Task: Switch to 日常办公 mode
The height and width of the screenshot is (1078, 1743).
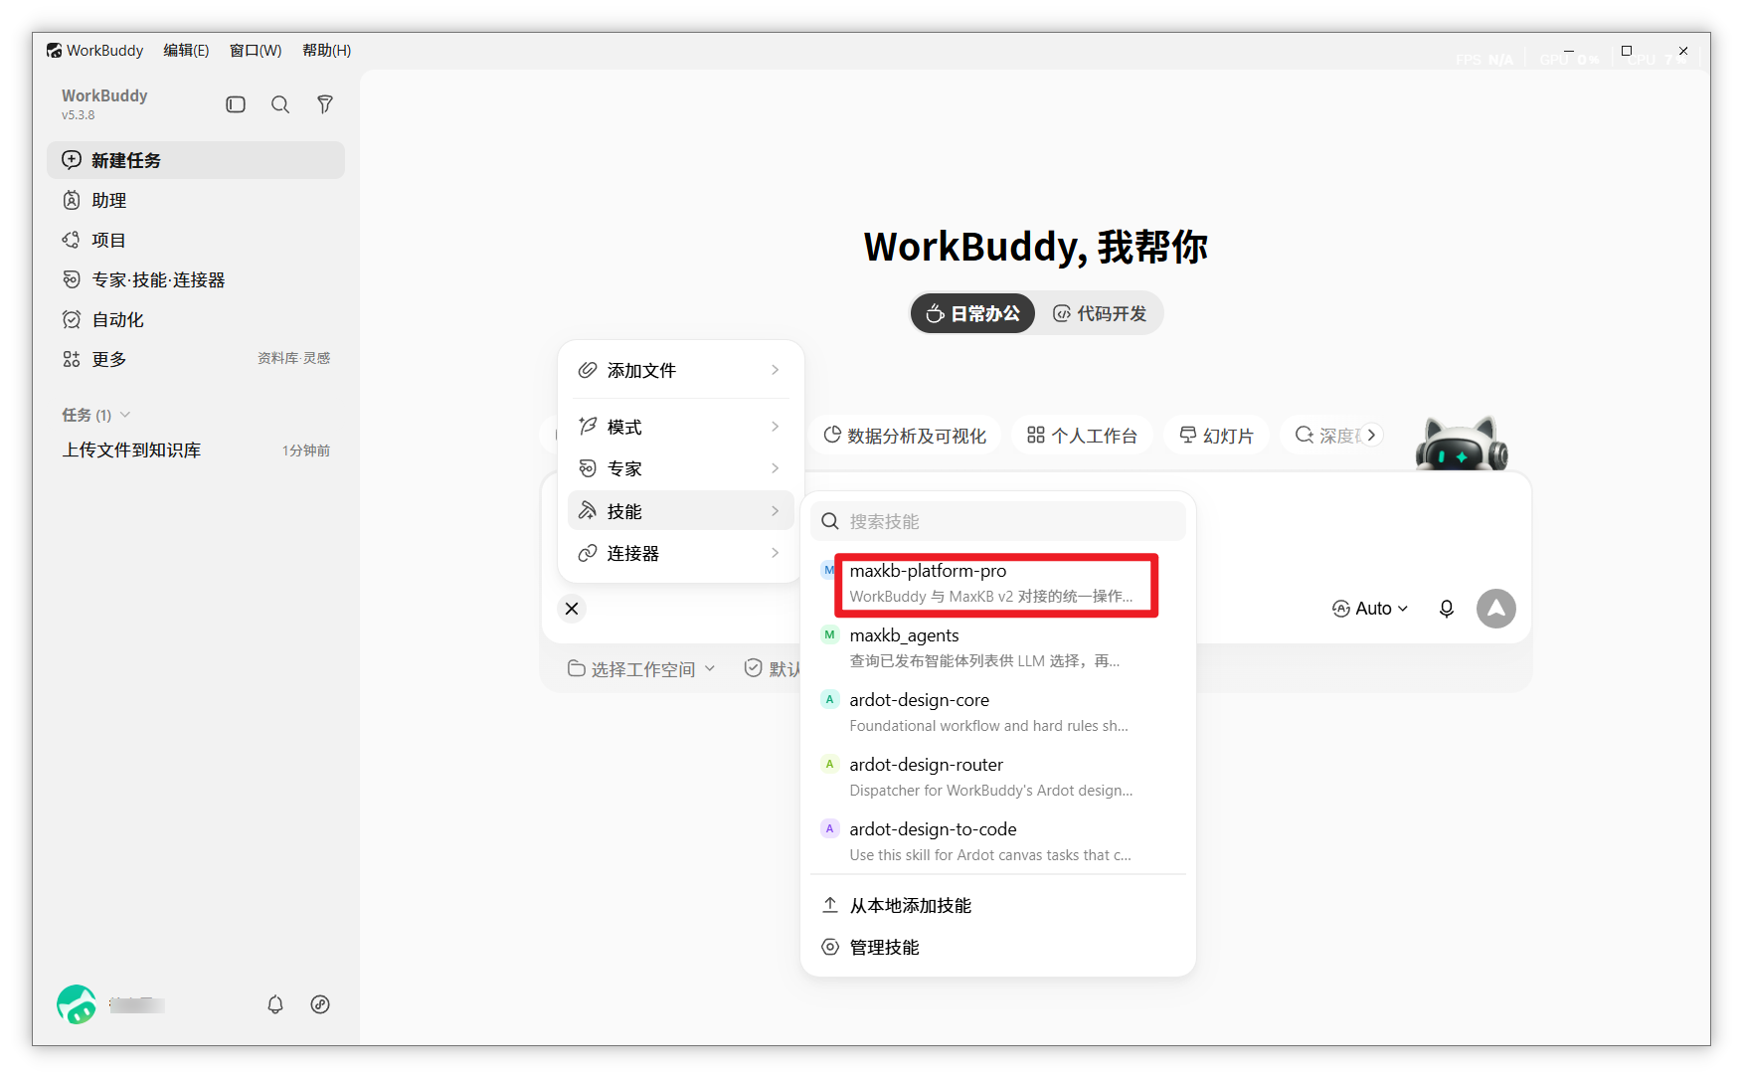Action: [972, 314]
